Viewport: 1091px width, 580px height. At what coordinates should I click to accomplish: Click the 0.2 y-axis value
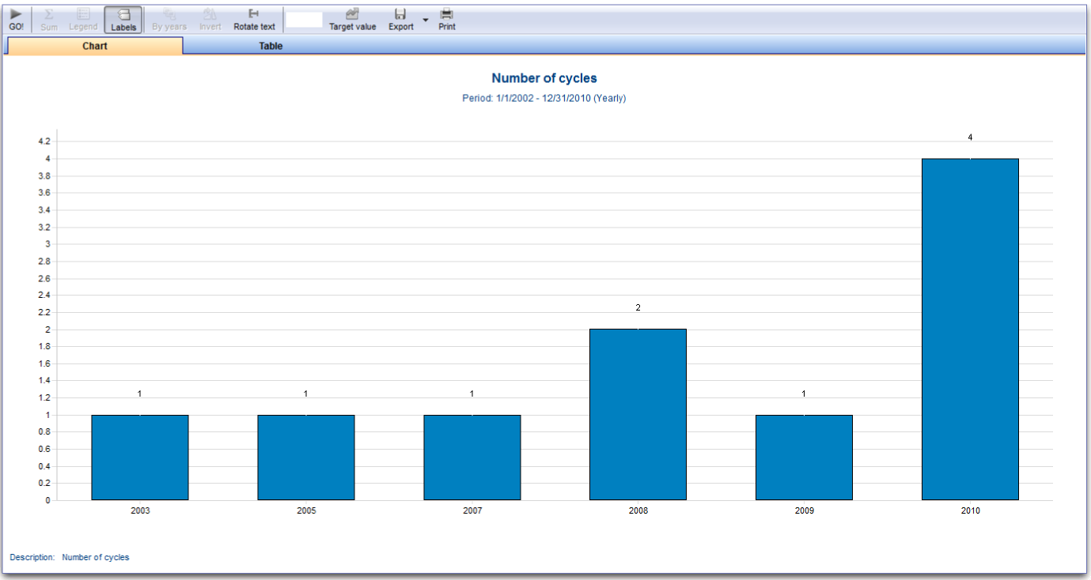pos(44,483)
